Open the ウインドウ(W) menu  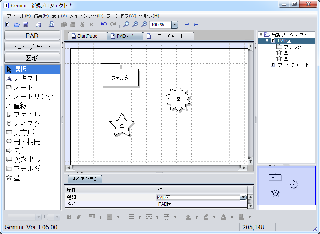[x=121, y=16]
